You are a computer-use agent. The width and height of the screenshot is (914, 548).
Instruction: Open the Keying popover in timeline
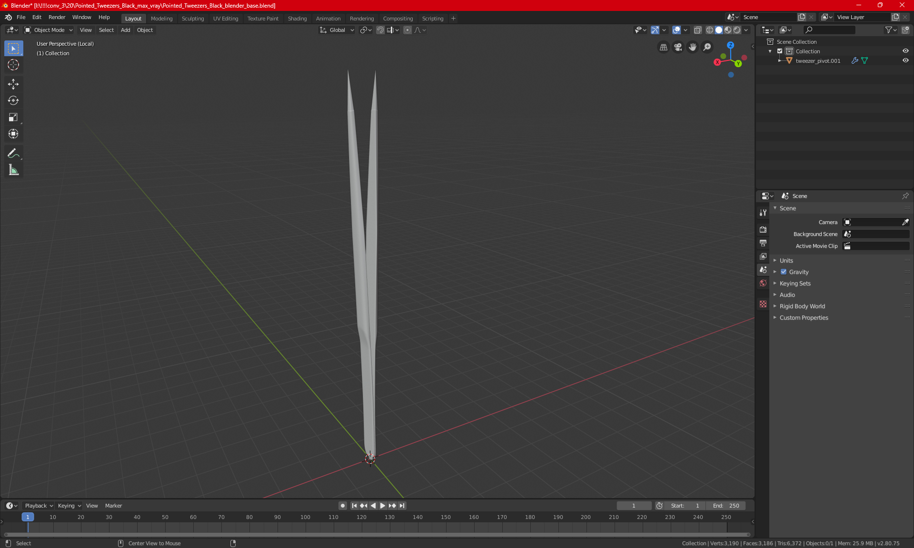(x=69, y=506)
